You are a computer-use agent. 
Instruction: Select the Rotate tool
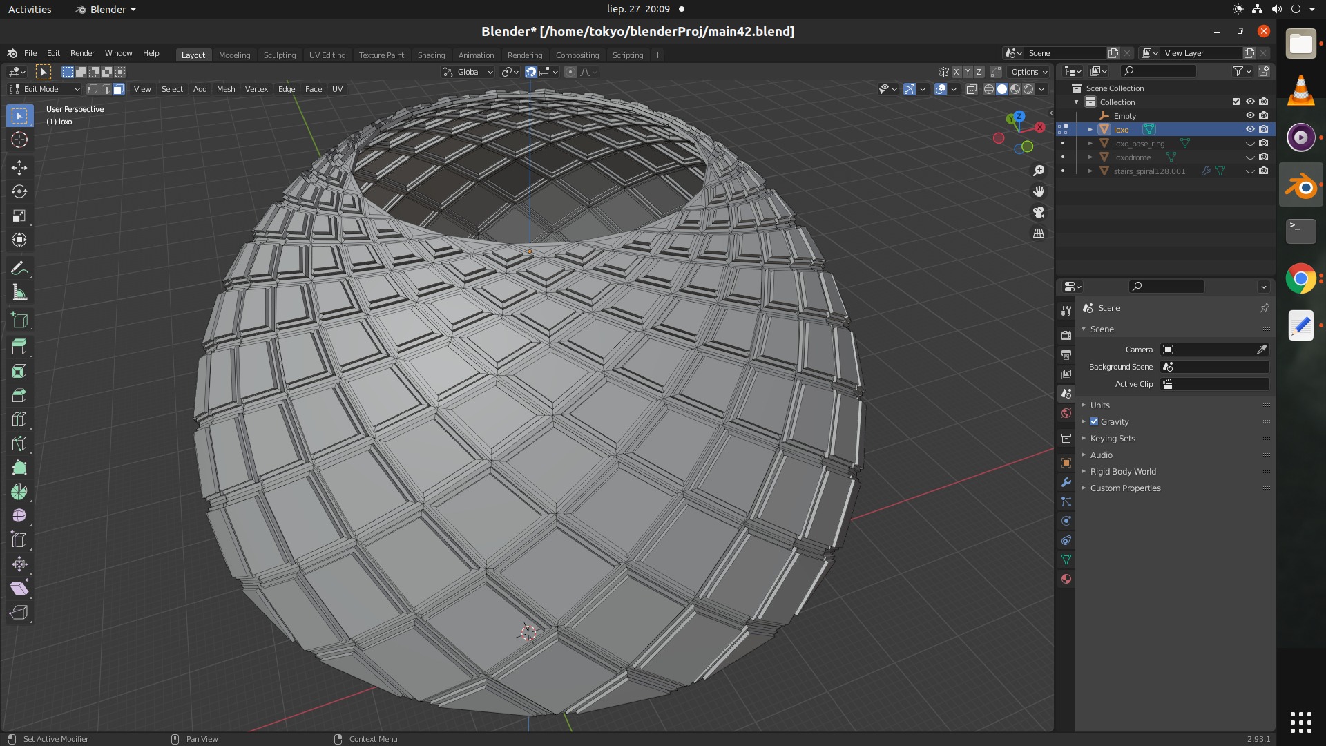coord(19,191)
